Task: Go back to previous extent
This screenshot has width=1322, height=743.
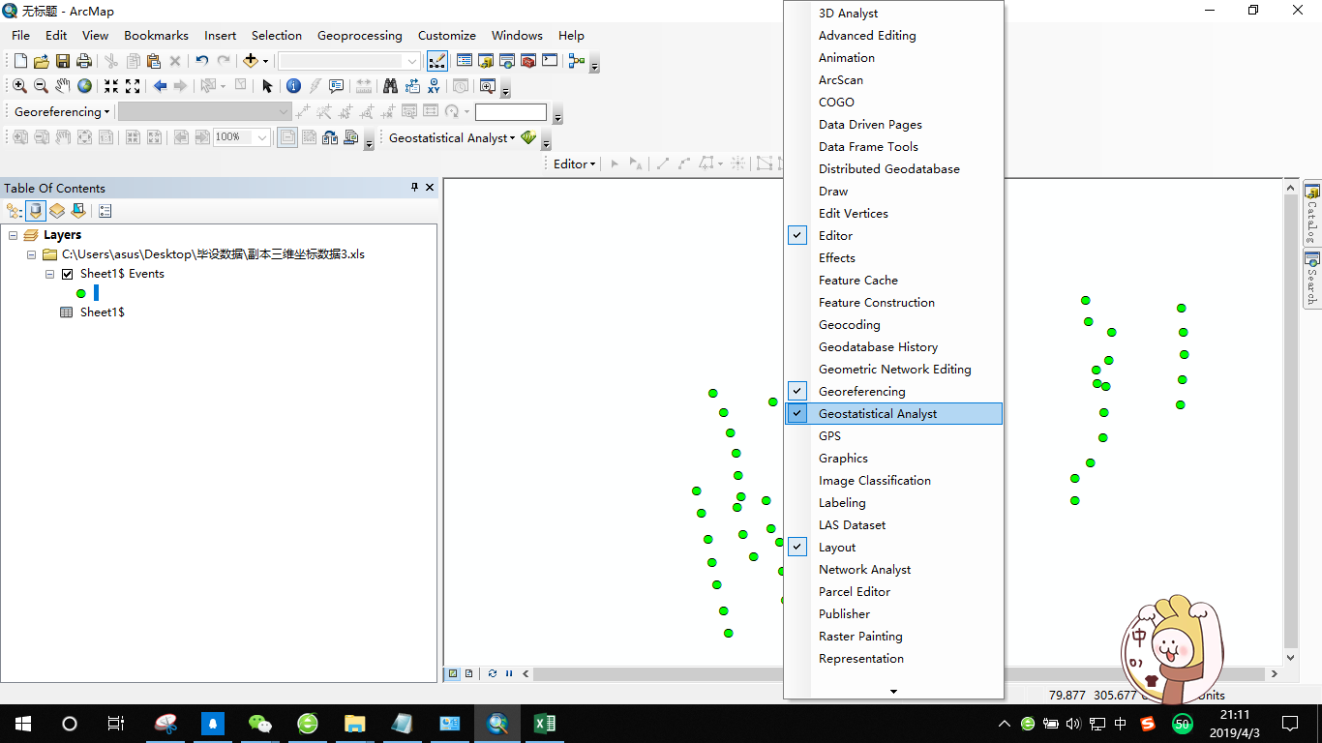Action: click(x=160, y=86)
